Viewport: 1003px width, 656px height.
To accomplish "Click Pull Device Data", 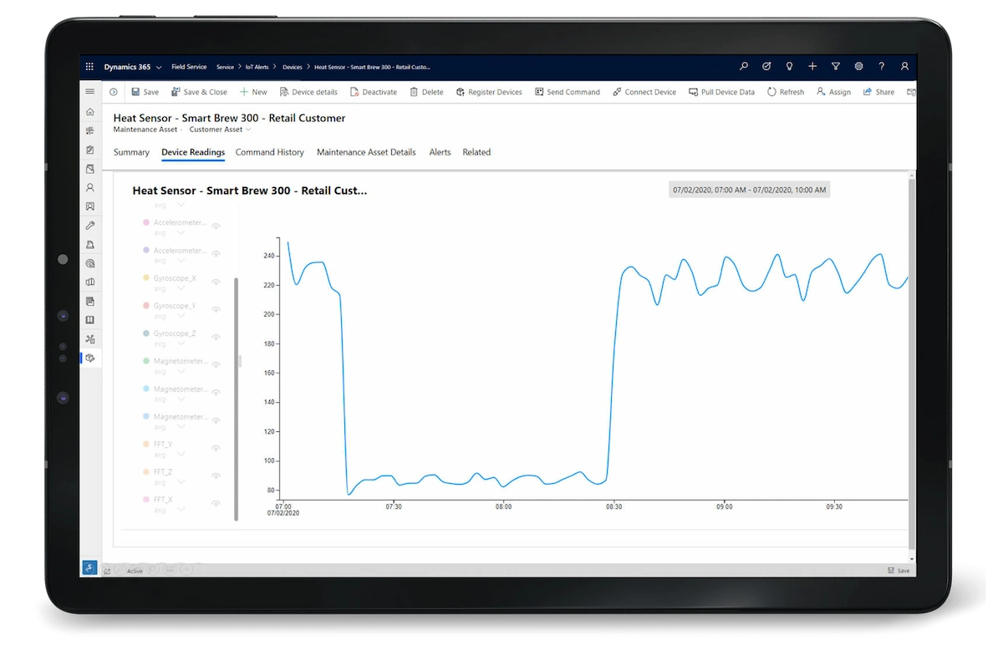I will [722, 92].
